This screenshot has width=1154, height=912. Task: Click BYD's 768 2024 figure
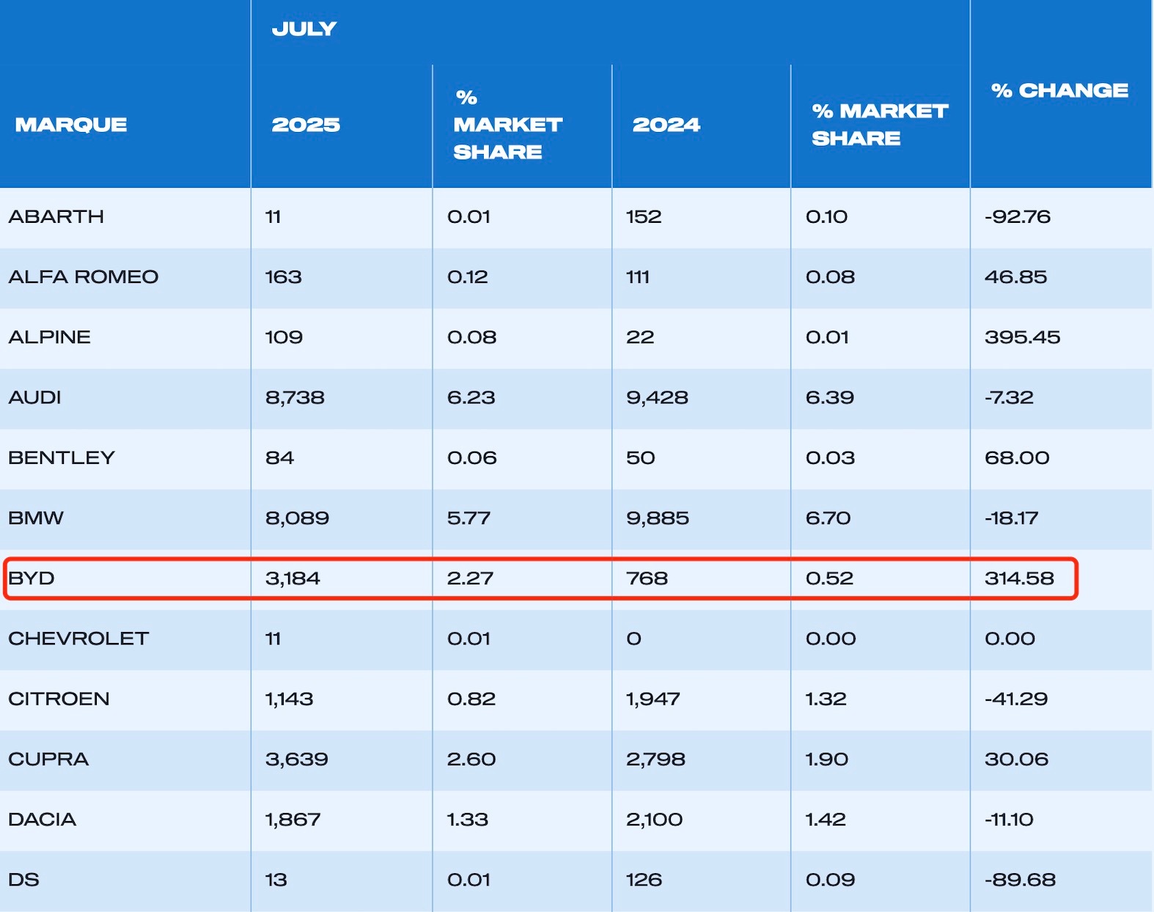click(647, 578)
